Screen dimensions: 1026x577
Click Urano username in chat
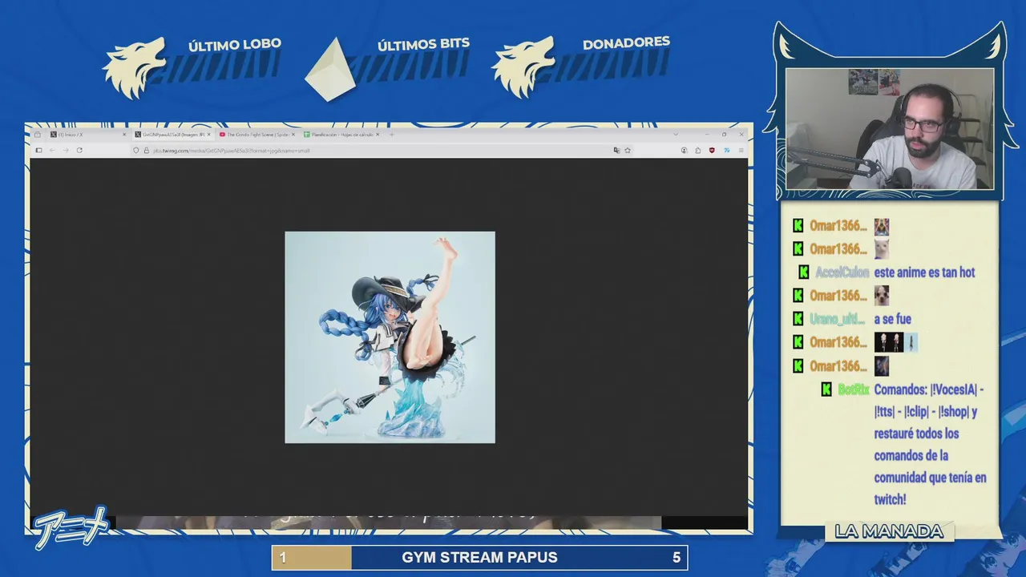(x=838, y=319)
